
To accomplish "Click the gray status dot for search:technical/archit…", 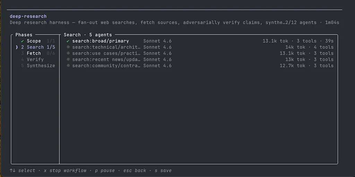I will pyautogui.click(x=68, y=47).
